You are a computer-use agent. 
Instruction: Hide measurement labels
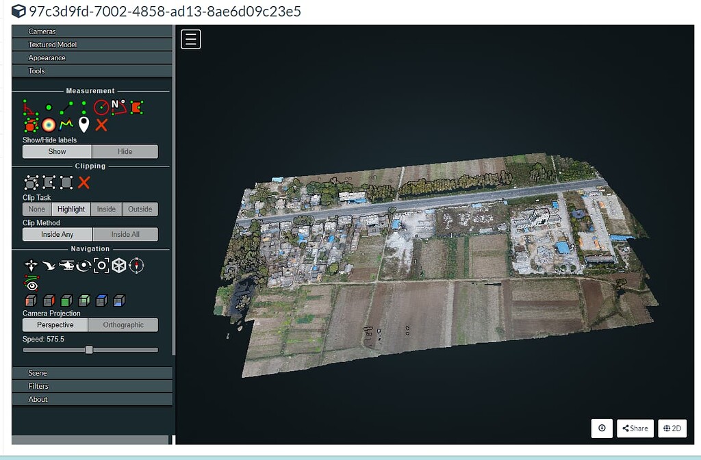pos(125,151)
